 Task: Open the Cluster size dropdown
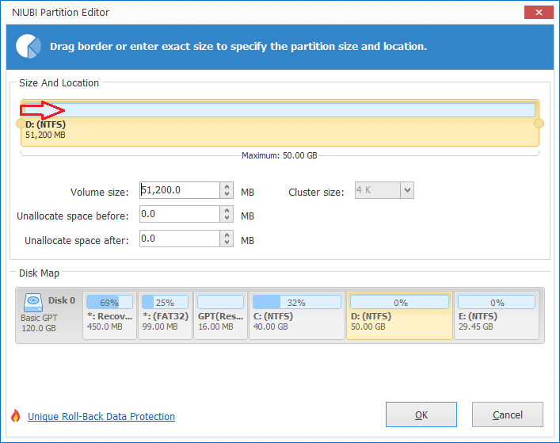[407, 190]
